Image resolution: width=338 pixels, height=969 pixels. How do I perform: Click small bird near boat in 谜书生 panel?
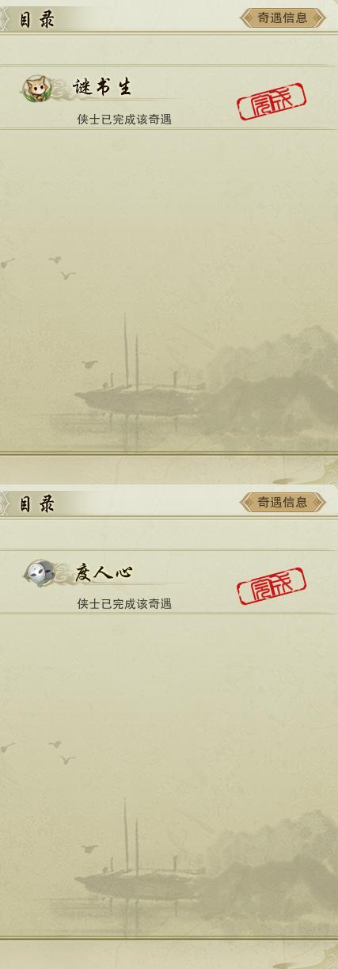[89, 364]
